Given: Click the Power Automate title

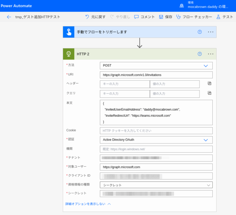Looking at the screenshot, I should point(16,6).
